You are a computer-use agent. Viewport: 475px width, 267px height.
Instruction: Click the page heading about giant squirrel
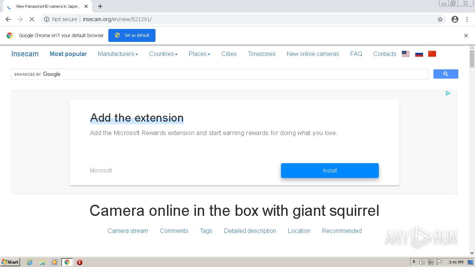[x=235, y=211]
